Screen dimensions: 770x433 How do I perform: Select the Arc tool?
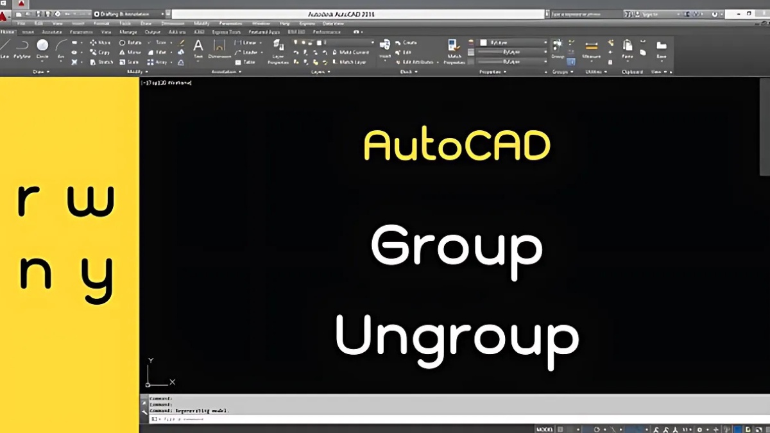pos(61,49)
